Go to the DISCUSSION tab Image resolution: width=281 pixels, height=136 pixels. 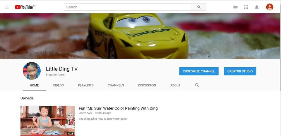[147, 85]
